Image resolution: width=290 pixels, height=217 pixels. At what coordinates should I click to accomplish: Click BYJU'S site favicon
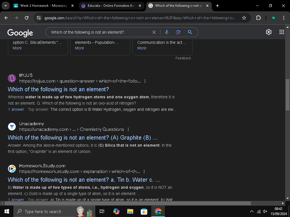[x=12, y=78]
